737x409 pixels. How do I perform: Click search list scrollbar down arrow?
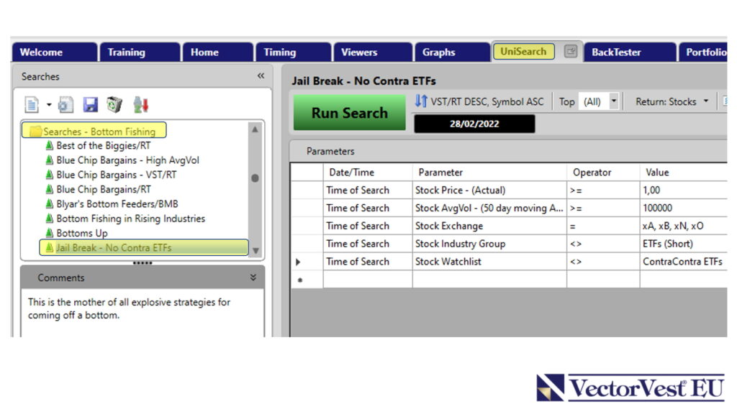pyautogui.click(x=256, y=250)
